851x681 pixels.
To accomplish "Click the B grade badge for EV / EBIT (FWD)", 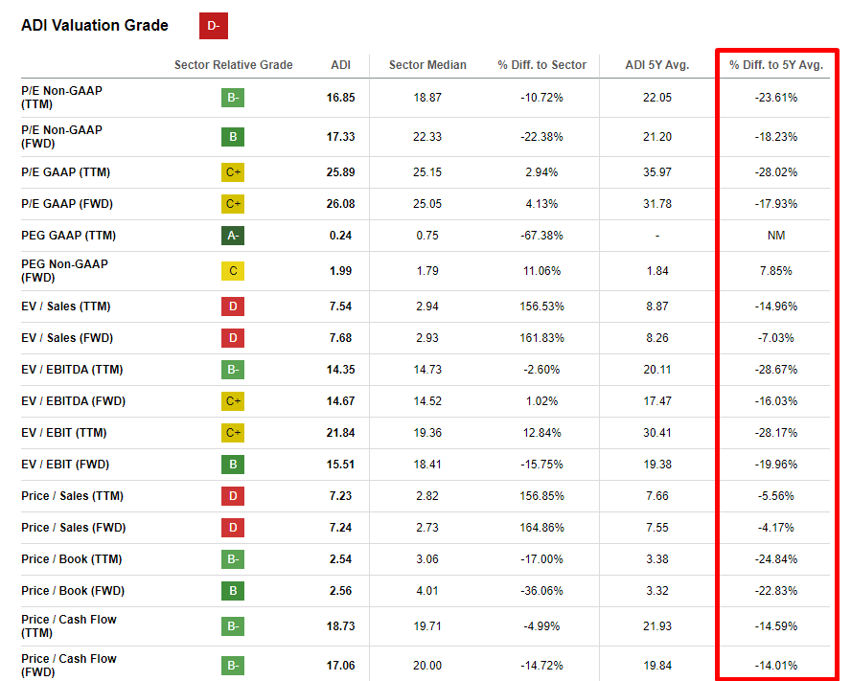I will [x=233, y=465].
